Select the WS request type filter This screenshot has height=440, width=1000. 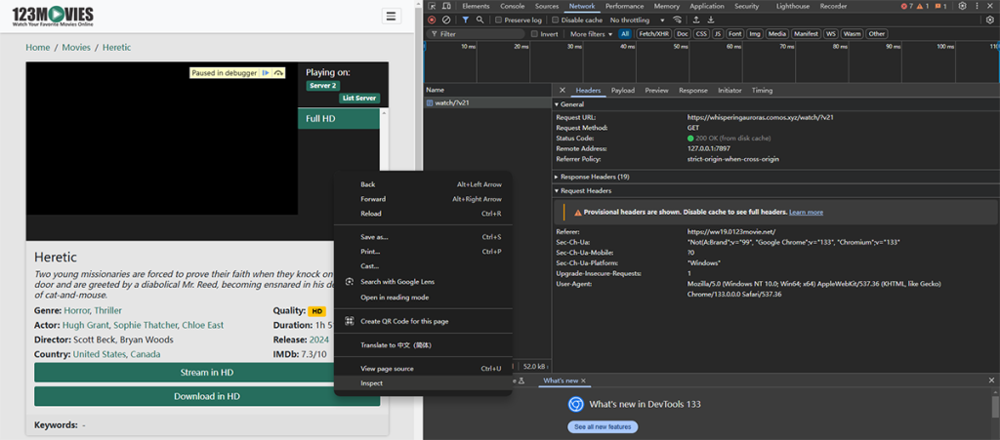[x=830, y=34]
